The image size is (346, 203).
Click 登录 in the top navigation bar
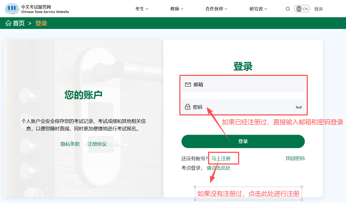(318, 9)
